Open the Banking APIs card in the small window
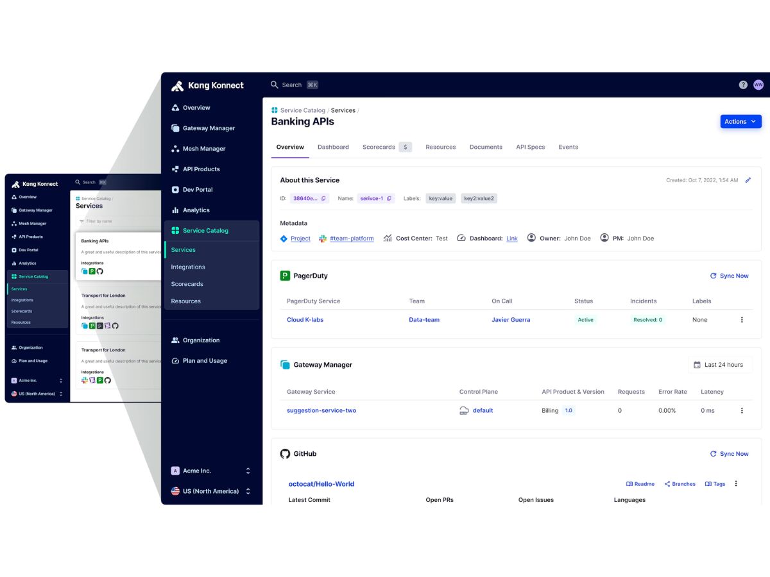 pos(119,256)
